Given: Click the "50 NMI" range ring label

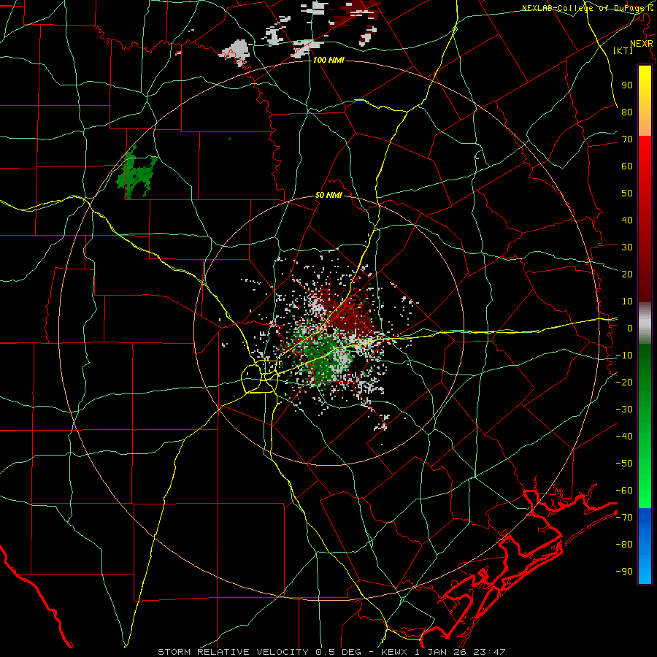Looking at the screenshot, I should (328, 195).
